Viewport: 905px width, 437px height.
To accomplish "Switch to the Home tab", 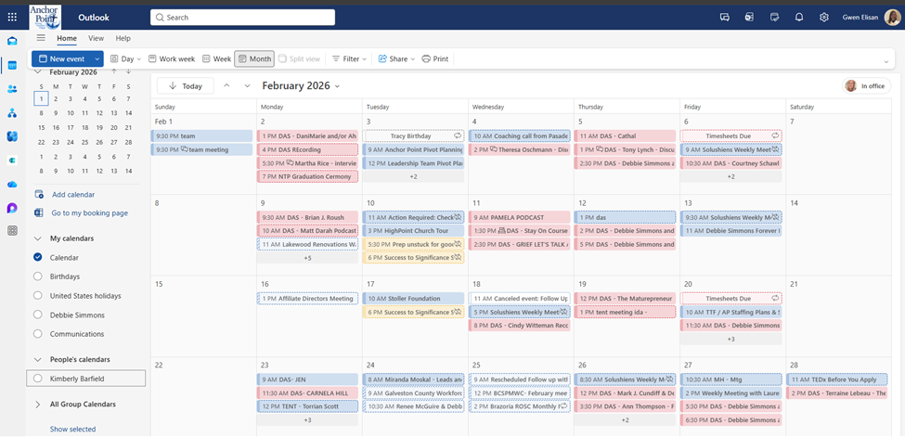I will coord(67,38).
